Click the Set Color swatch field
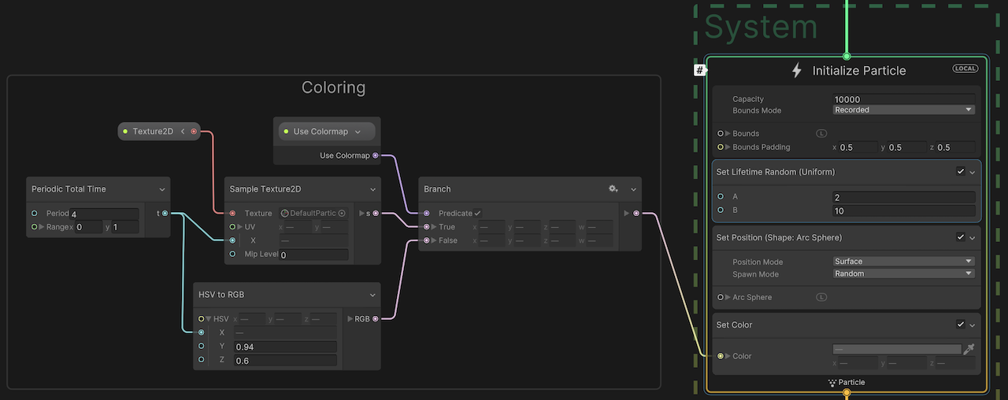The height and width of the screenshot is (400, 1008). click(896, 349)
